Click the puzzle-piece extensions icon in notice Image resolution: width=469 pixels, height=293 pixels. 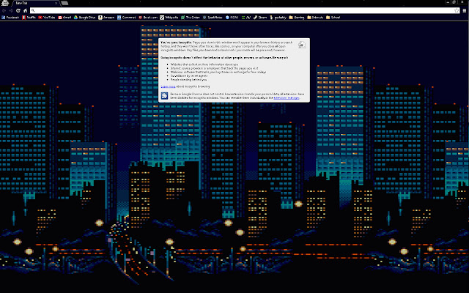pos(164,96)
